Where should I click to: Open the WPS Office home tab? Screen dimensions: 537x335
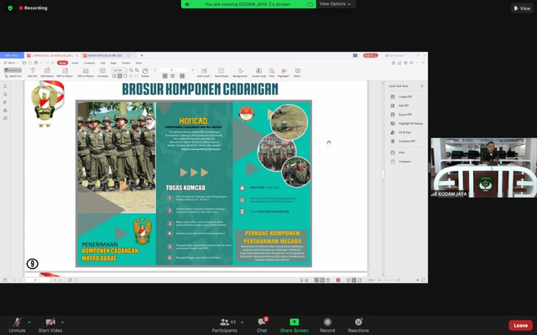coord(12,55)
